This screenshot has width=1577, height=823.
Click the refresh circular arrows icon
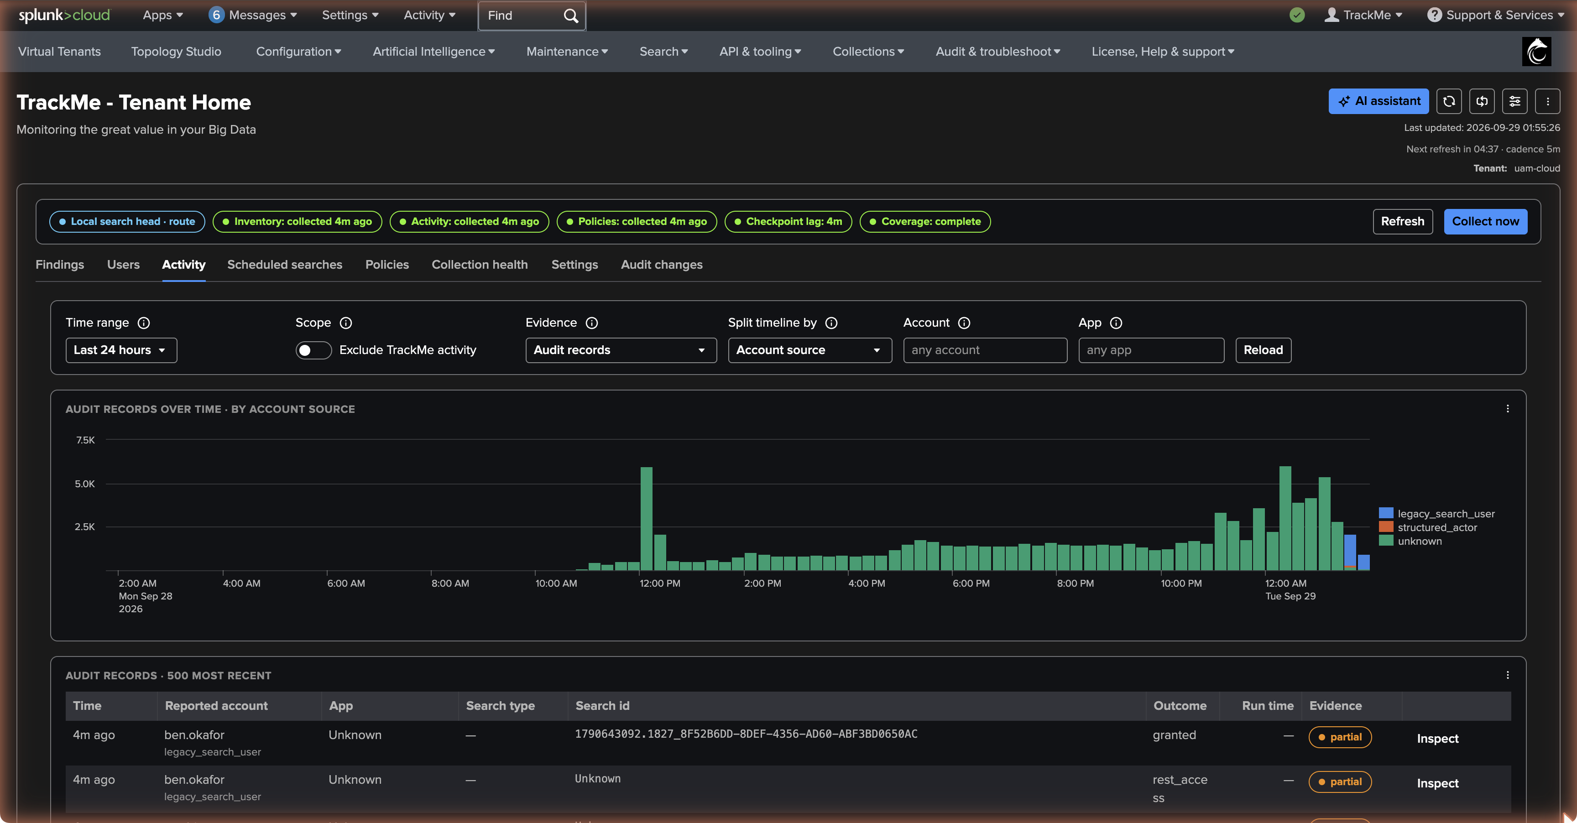click(1448, 102)
